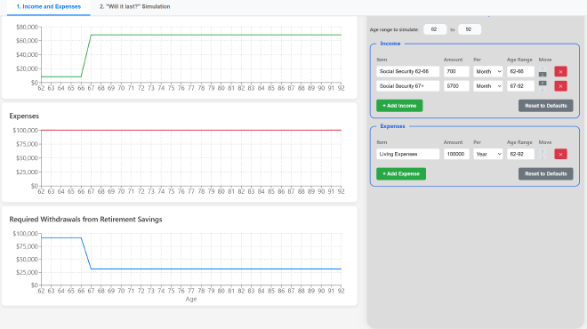
Task: Open Per dropdown for Social Security 62-66
Action: 487,71
